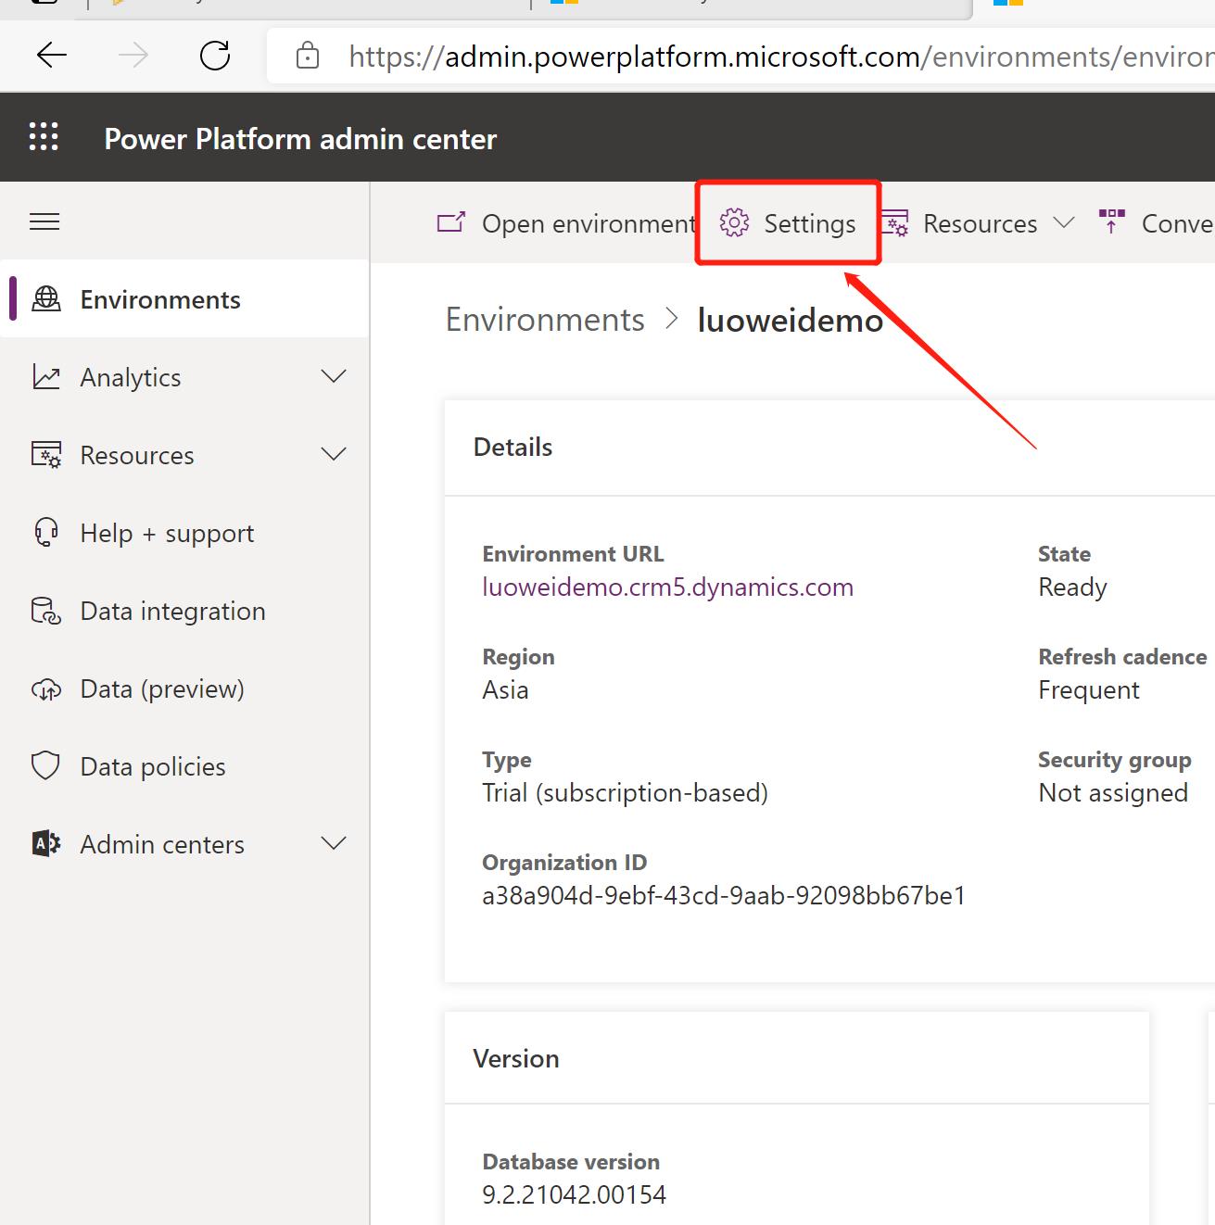Open the toolbar Resources dropdown arrow
Viewport: 1215px width, 1225px height.
(1065, 222)
